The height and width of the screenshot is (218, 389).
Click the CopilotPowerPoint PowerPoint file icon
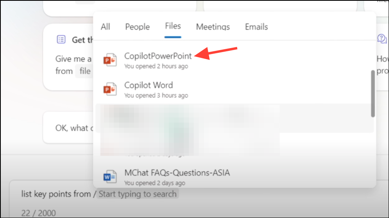coord(110,60)
